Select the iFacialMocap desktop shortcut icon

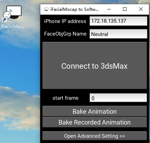pos(12,14)
